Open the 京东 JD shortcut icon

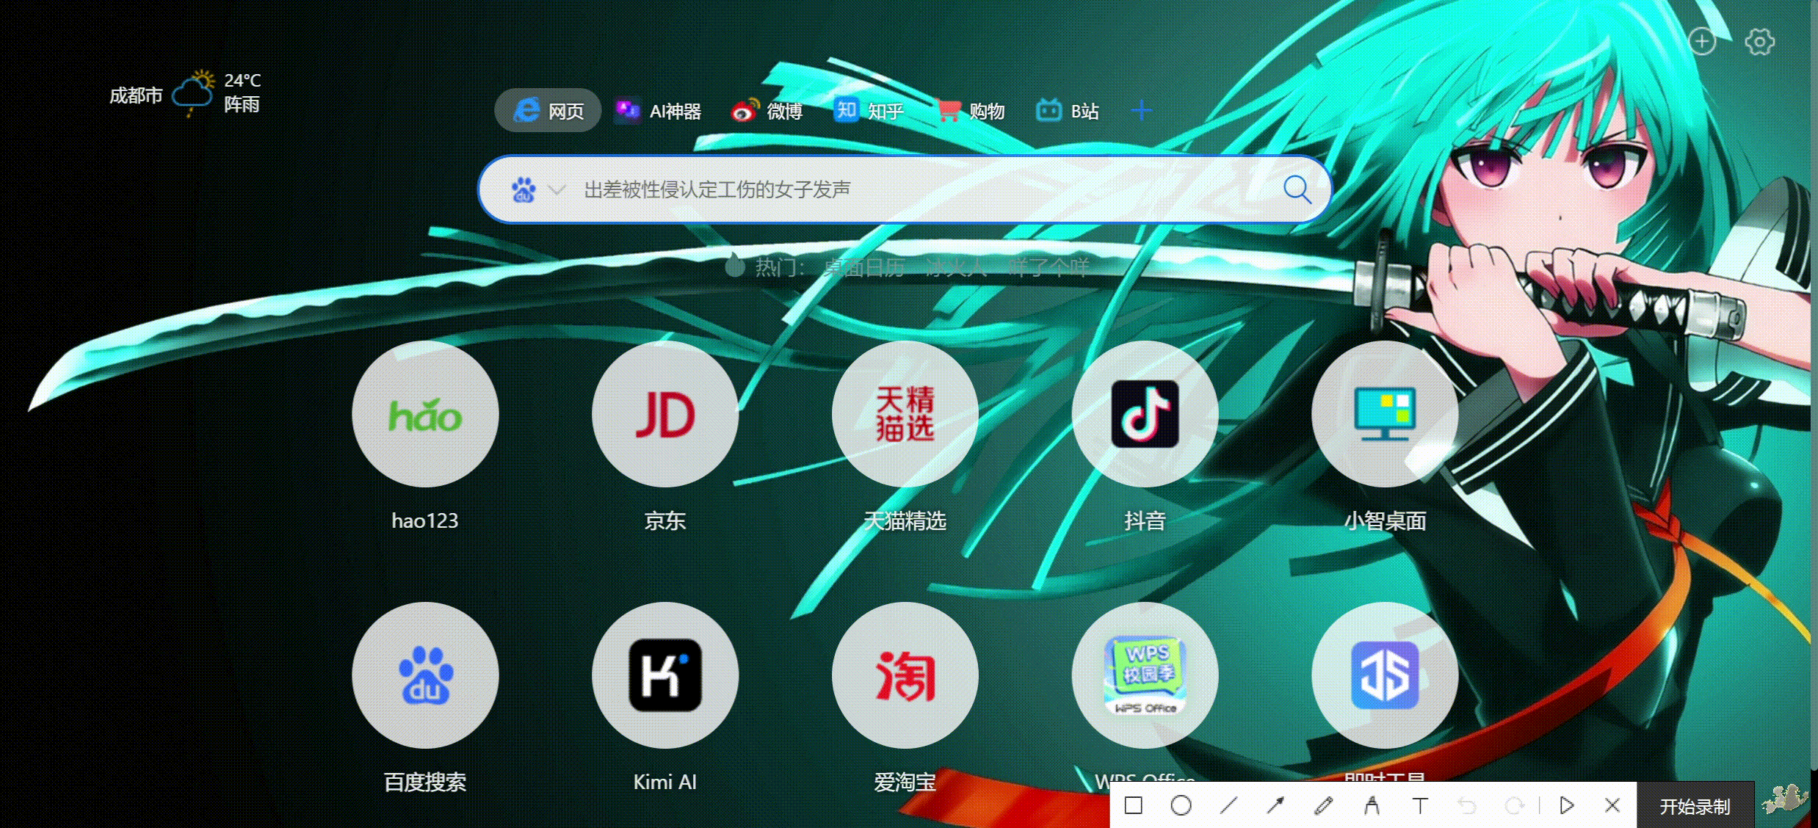[665, 414]
